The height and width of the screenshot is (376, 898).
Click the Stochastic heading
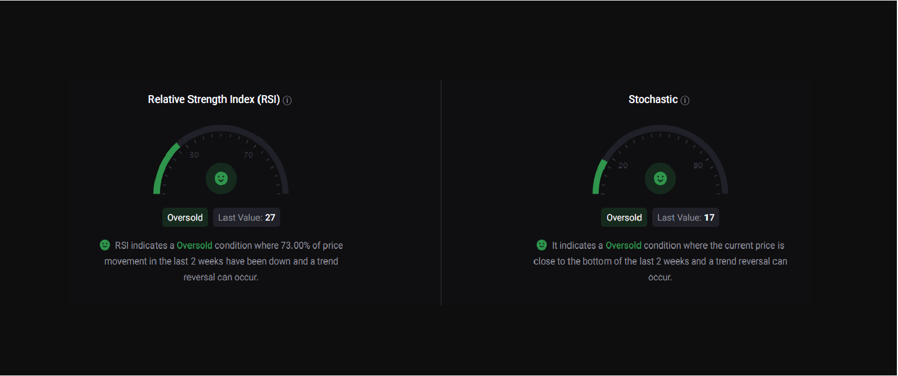(x=653, y=100)
